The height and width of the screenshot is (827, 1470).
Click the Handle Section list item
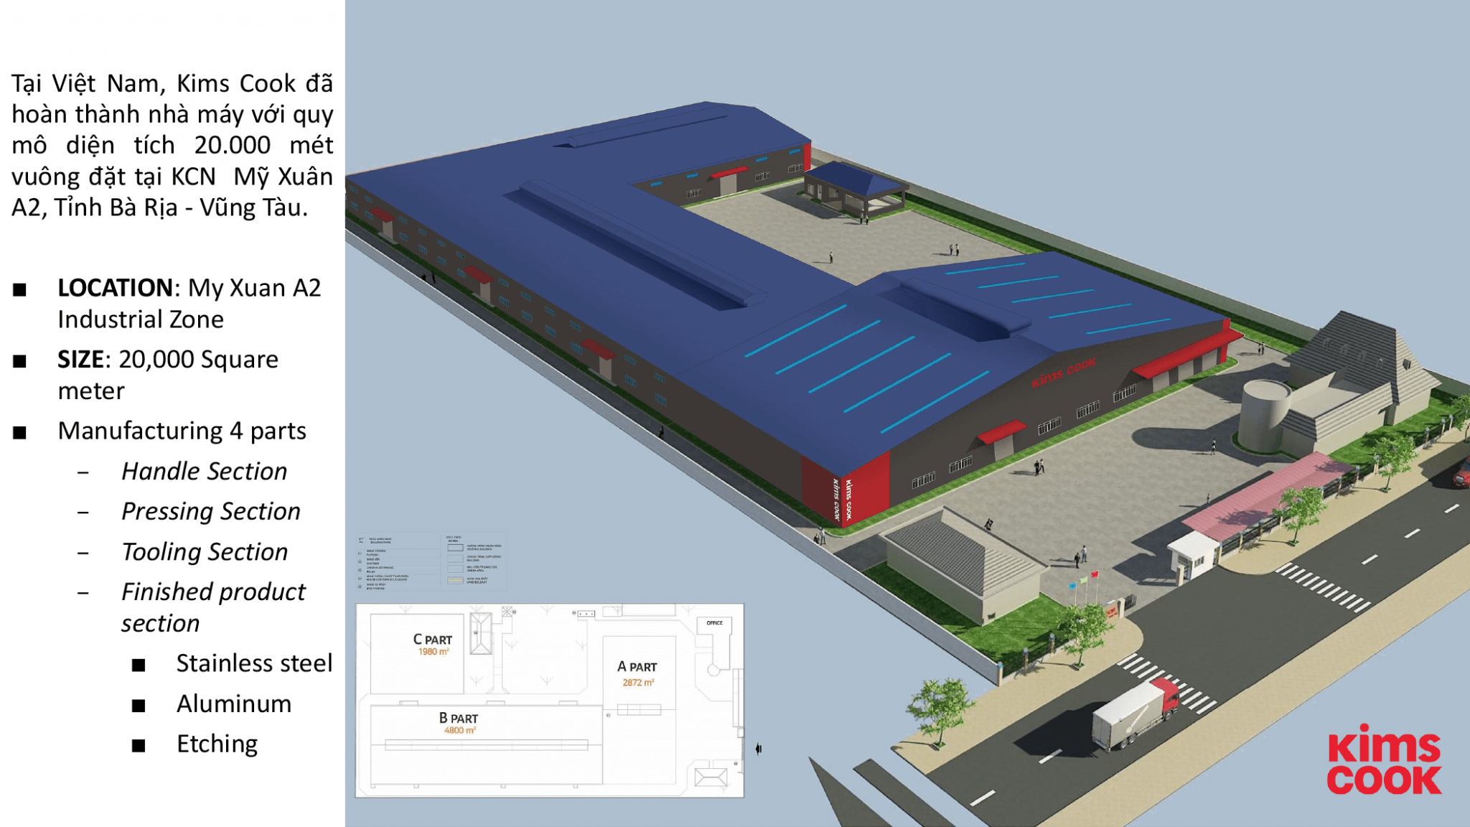click(204, 472)
